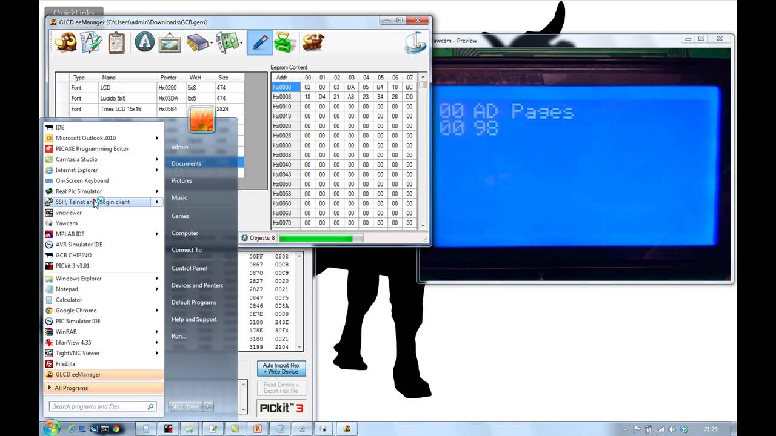Expand Camtasia Studio submenu arrow

157,159
